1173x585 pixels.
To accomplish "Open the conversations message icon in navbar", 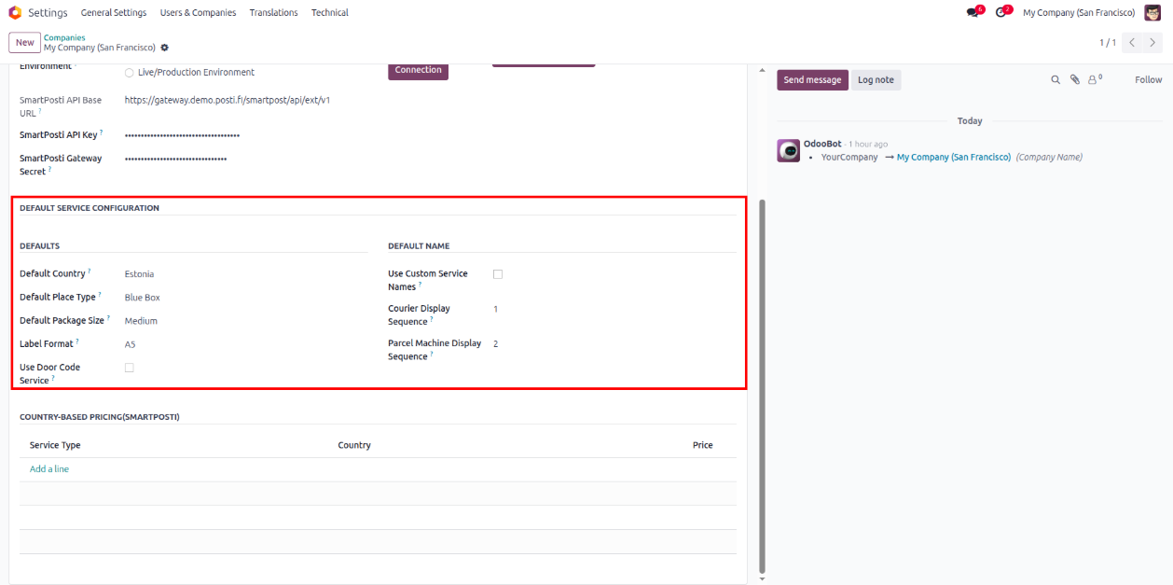I will [973, 13].
